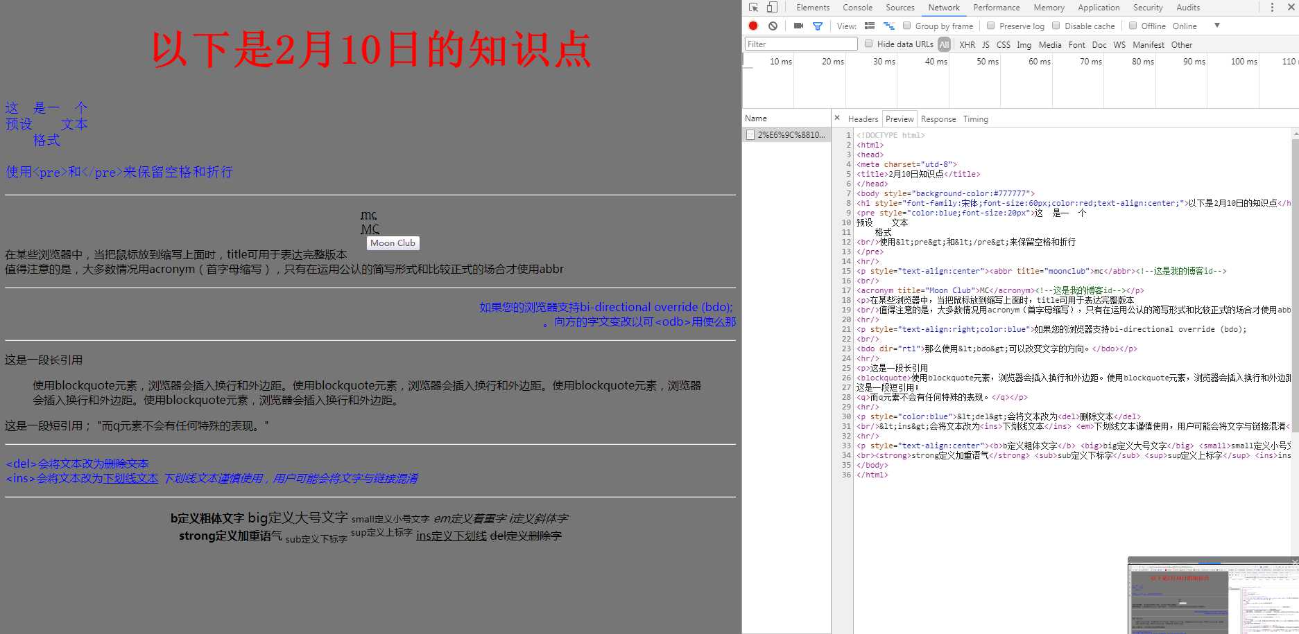Screen dimensions: 1299x634
Task: Close the DevTools panel
Action: pyautogui.click(x=1291, y=7)
